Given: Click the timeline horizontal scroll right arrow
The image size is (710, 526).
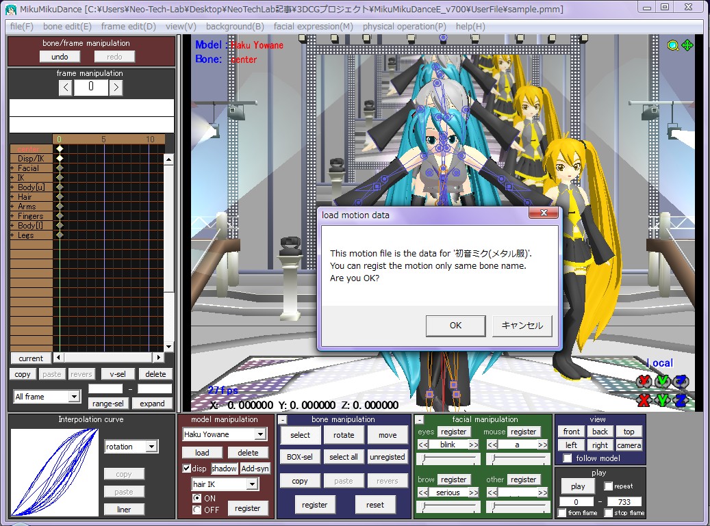Looking at the screenshot, I should coord(158,357).
